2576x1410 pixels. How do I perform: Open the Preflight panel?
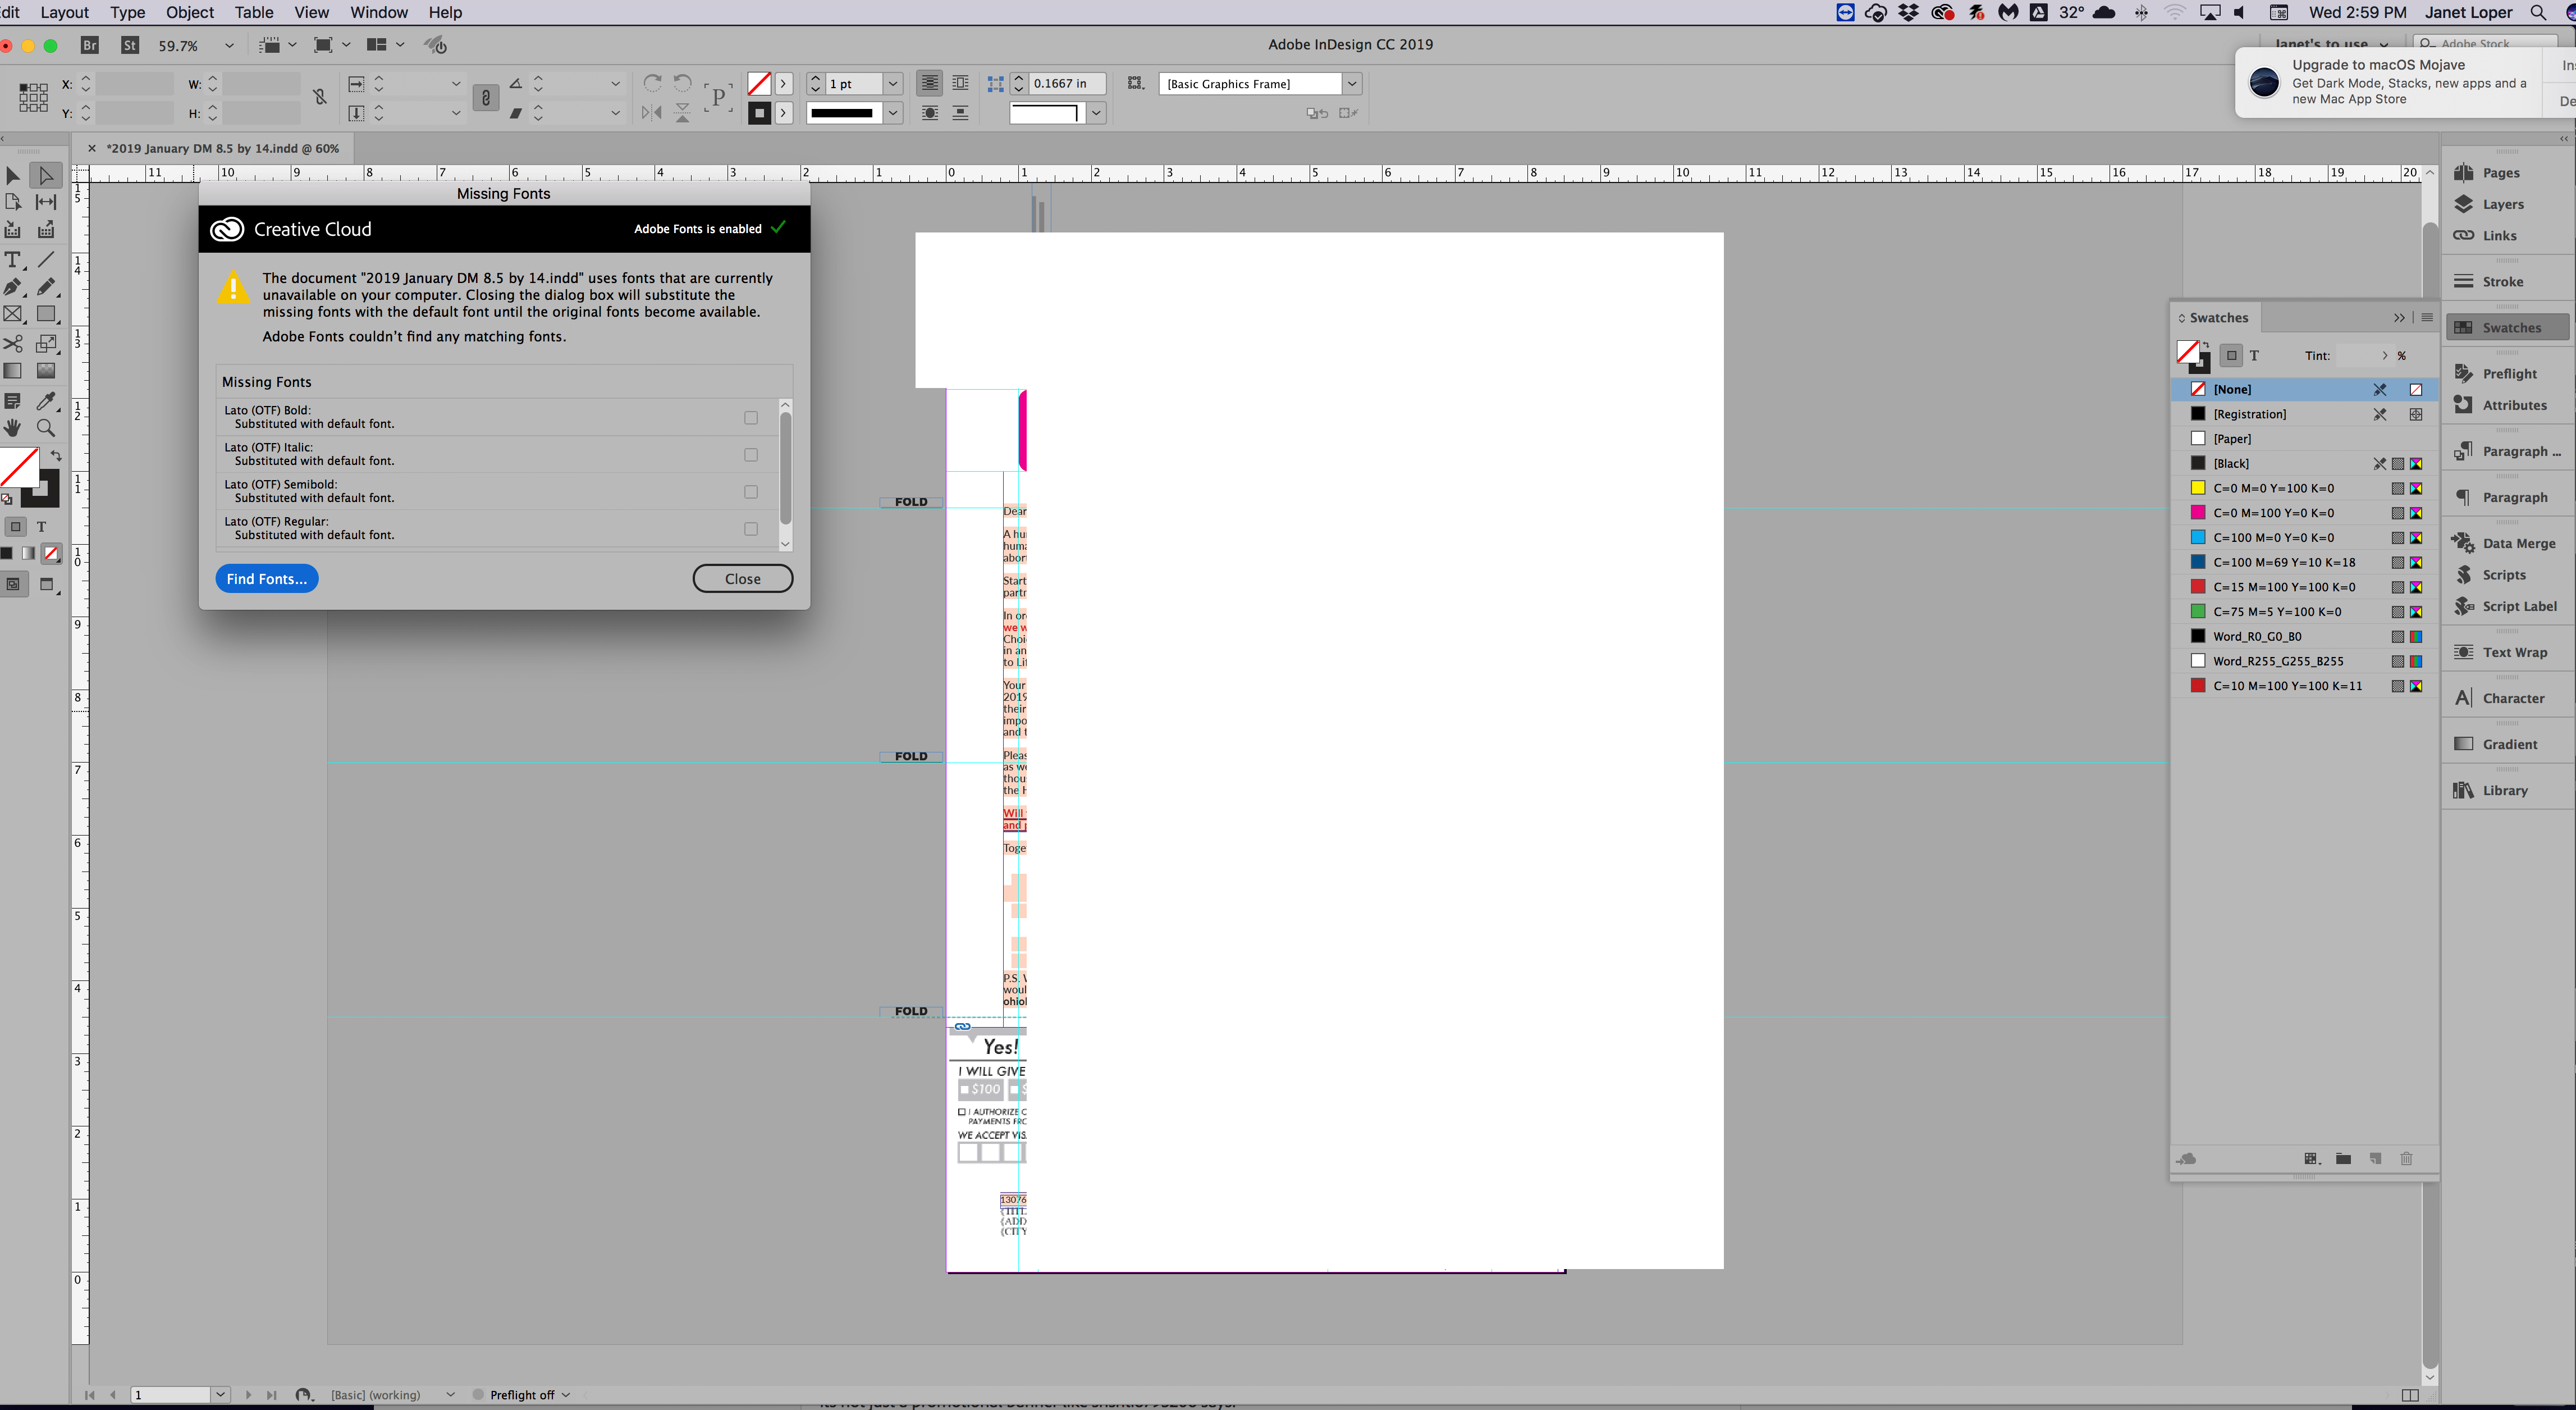pyautogui.click(x=2509, y=373)
